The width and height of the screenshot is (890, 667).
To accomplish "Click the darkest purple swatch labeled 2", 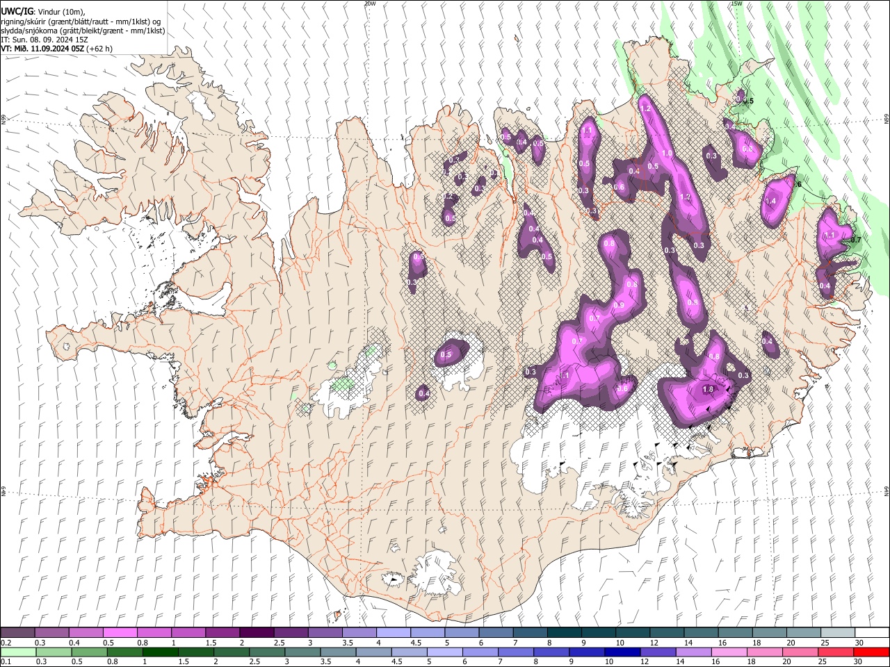I will (257, 632).
